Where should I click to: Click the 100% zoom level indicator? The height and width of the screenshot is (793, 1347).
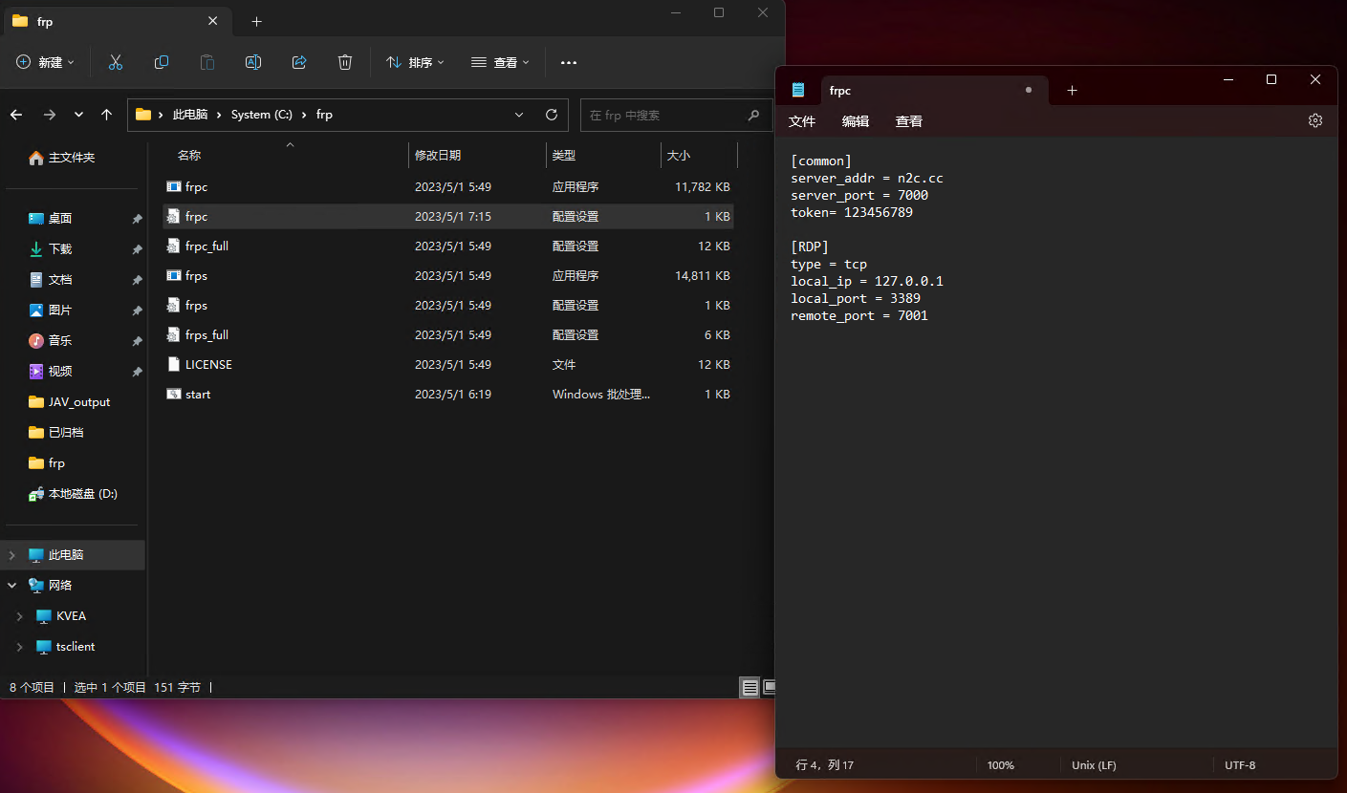pos(1000,764)
